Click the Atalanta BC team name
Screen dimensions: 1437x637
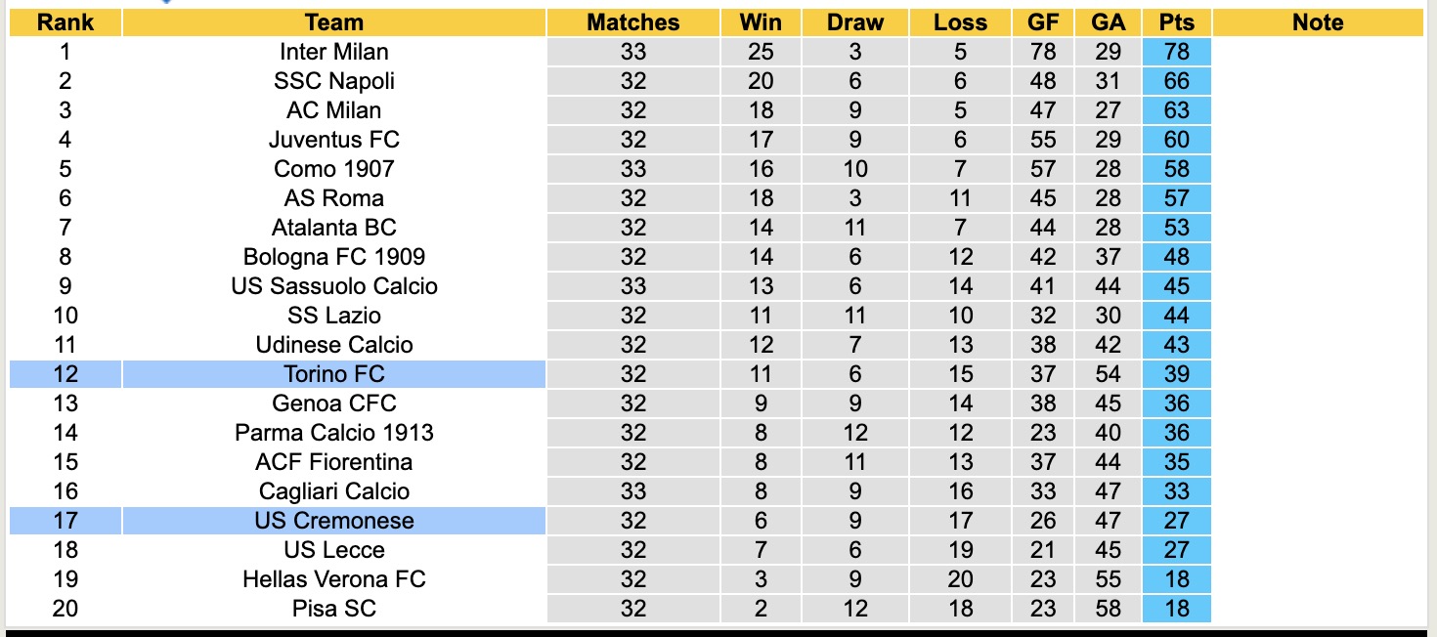click(x=334, y=228)
